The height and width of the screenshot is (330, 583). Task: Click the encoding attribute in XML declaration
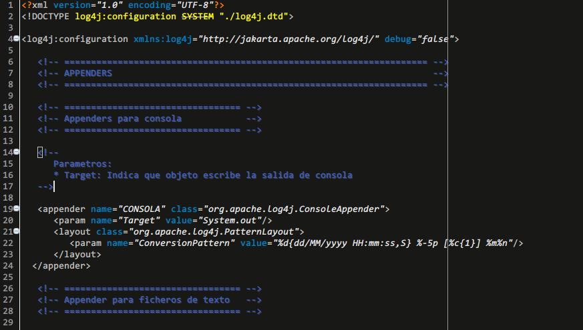(x=150, y=5)
